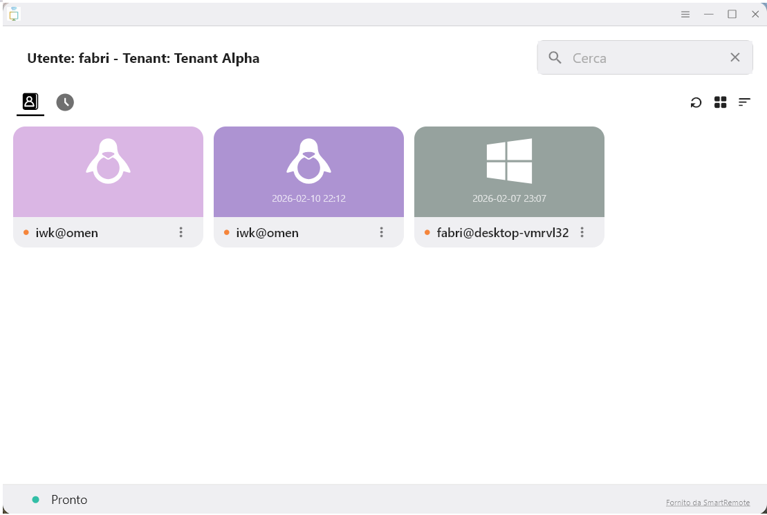Viewport: 767px width, 515px height.
Task: Click the SmartRemote logo in the titlebar
Action: point(14,13)
